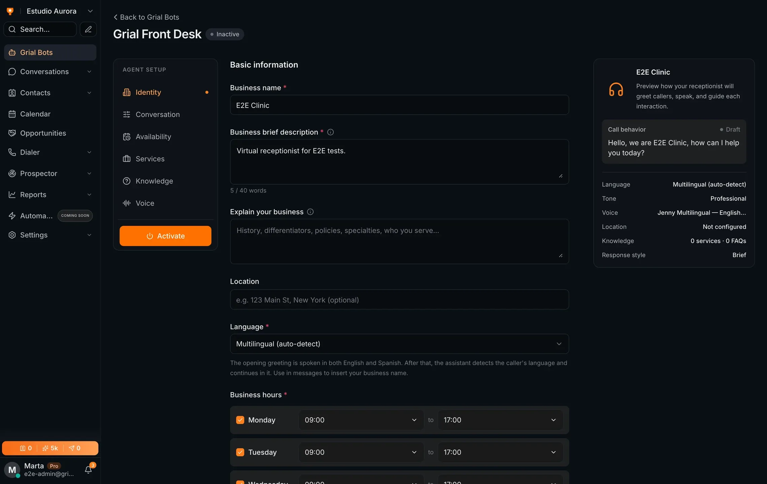Open Tuesday end time 17:00 dropdown
The image size is (767, 484).
click(500, 452)
